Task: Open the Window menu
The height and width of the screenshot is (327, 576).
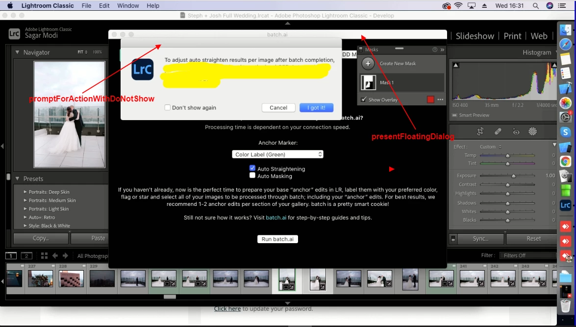Action: click(128, 5)
